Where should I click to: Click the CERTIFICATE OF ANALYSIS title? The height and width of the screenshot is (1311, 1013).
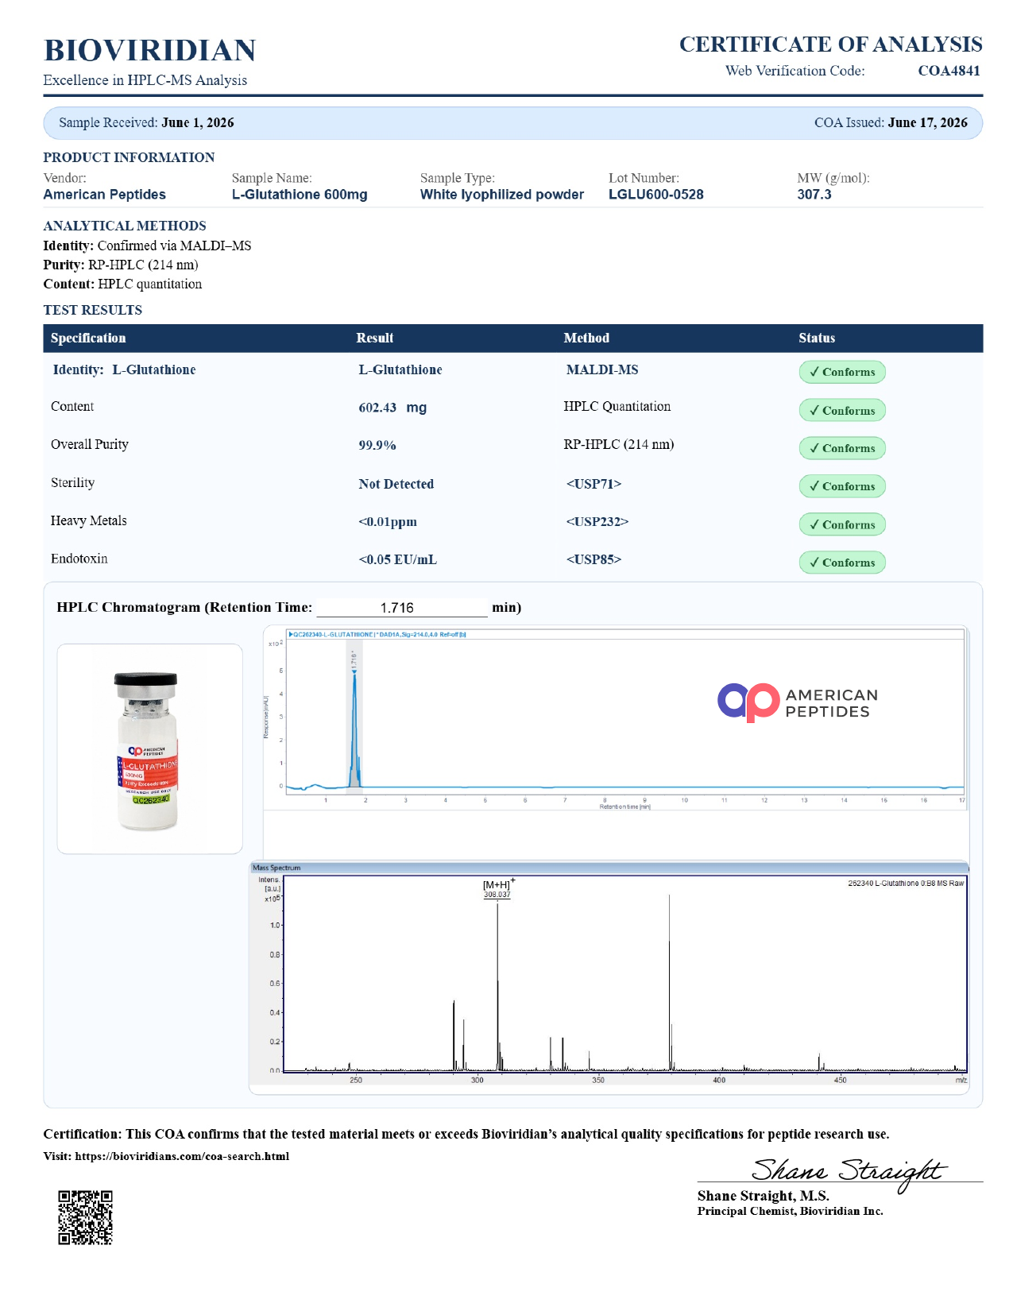point(831,44)
